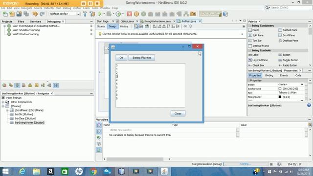This screenshot has width=313, height=176.
Task: Select Radio Button in the Palette
Action: click(x=288, y=65)
